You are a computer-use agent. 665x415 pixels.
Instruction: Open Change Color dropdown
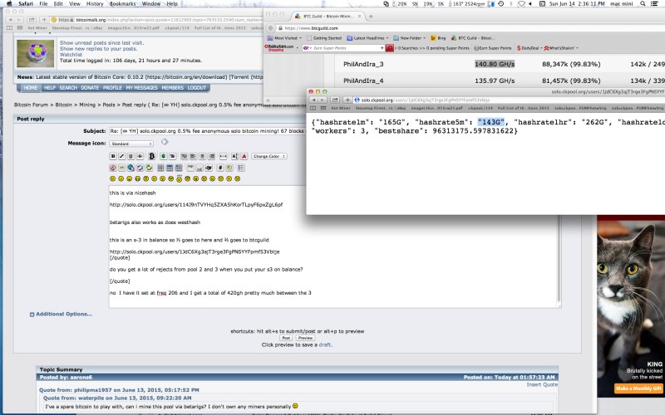pos(269,156)
